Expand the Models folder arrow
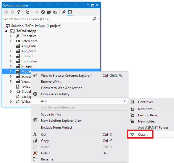Viewport: 174px width, 163px height. point(11,71)
